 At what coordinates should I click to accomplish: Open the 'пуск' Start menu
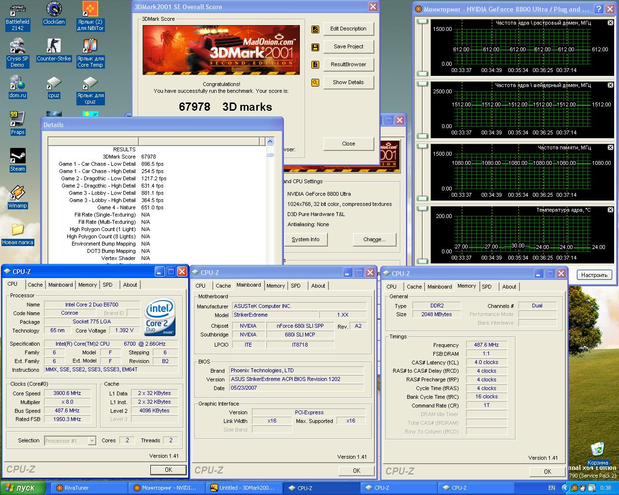[x=23, y=488]
